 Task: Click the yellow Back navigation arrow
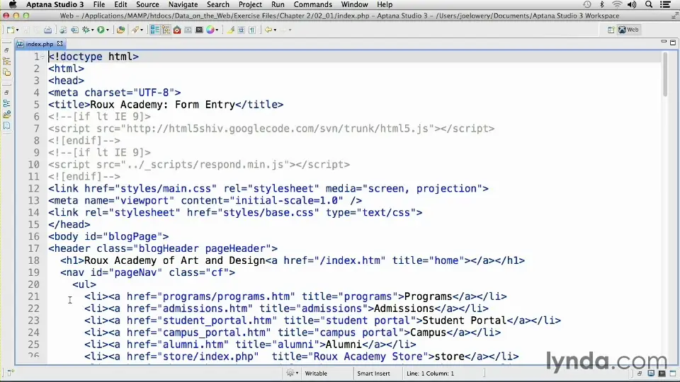coord(268,30)
